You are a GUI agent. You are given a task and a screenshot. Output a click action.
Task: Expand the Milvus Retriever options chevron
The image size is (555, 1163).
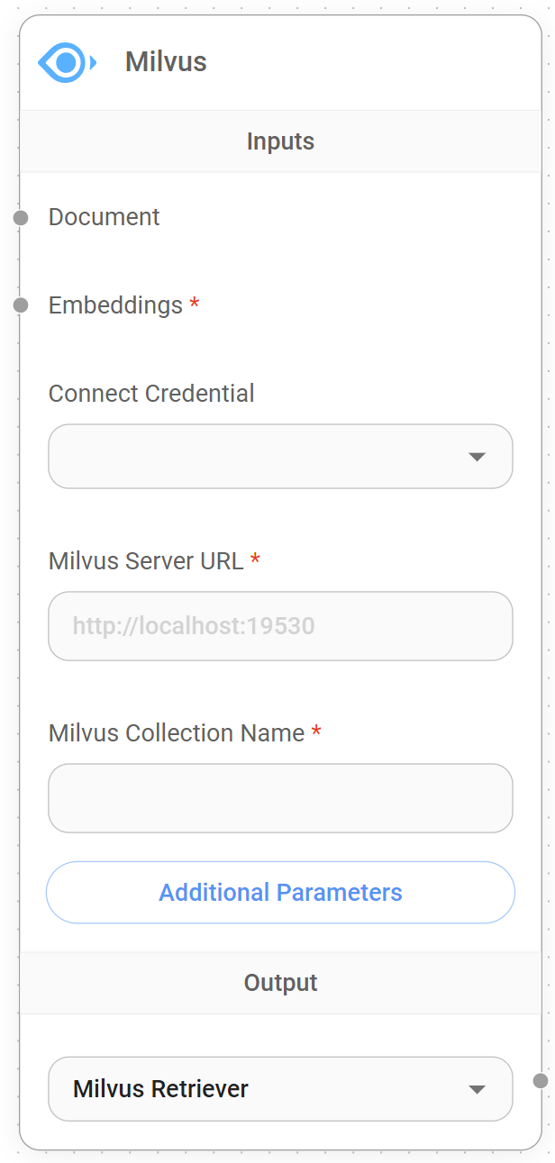pyautogui.click(x=478, y=1088)
